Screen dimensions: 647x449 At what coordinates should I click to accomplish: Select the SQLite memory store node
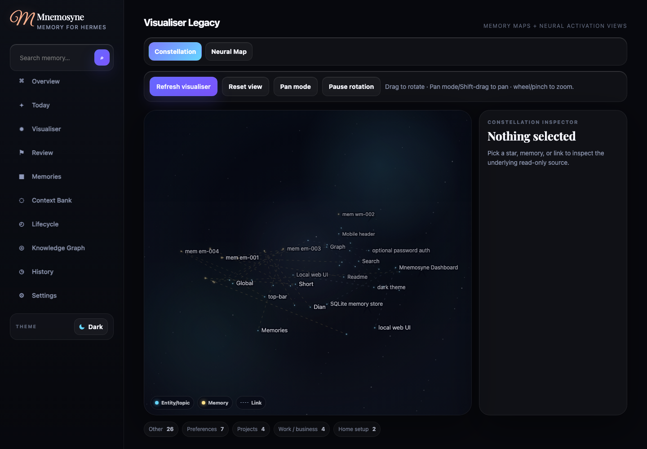coord(327,304)
